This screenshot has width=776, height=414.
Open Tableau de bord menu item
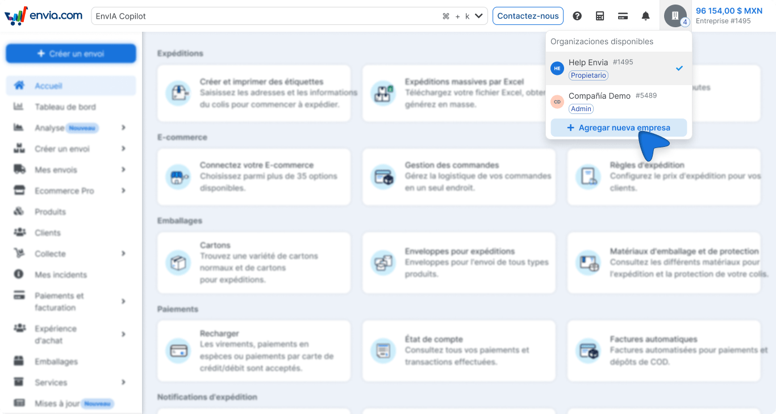pos(65,107)
